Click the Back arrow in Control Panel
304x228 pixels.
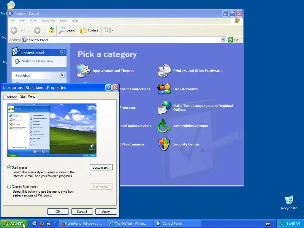click(14, 30)
